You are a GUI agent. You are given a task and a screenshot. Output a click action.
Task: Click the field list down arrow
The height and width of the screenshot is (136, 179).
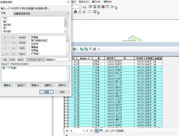pyautogui.click(x=66, y=32)
